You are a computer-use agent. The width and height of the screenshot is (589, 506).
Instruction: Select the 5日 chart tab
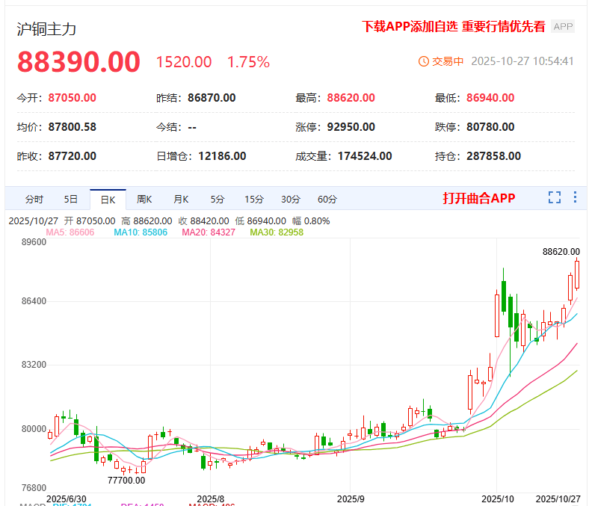click(x=70, y=200)
